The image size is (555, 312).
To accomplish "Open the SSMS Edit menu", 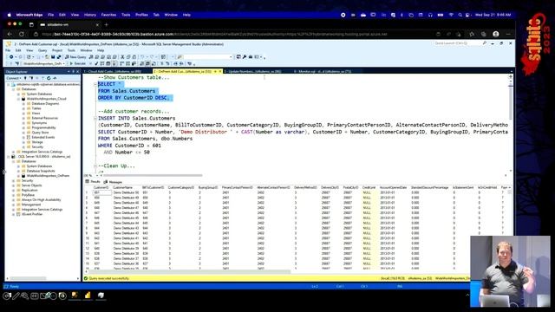I will pos(18,50).
